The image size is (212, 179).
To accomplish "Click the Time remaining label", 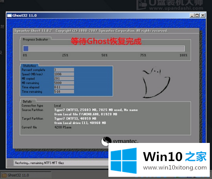I will pyautogui.click(x=32, y=92).
